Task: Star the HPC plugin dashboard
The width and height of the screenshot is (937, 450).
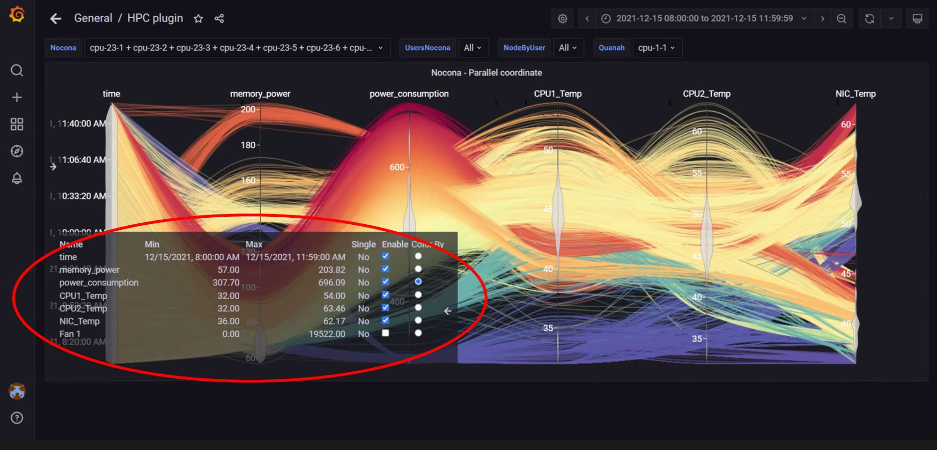Action: coord(199,19)
